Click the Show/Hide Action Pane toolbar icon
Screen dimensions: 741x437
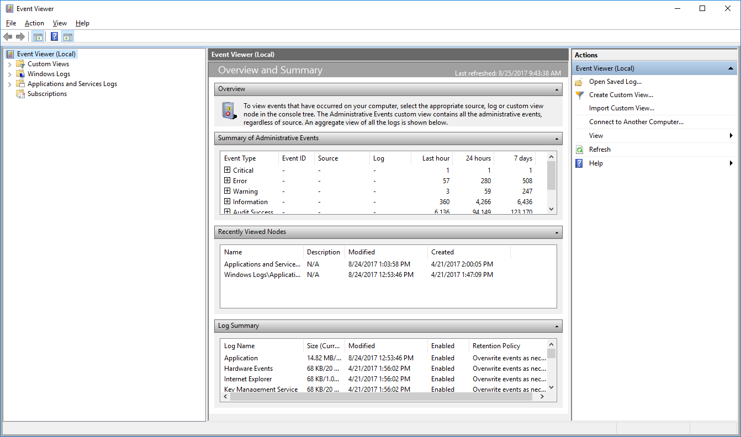click(x=68, y=37)
